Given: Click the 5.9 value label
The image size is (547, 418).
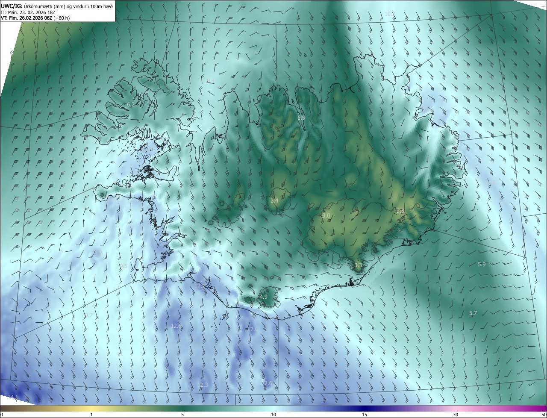Looking at the screenshot, I should 482,264.
